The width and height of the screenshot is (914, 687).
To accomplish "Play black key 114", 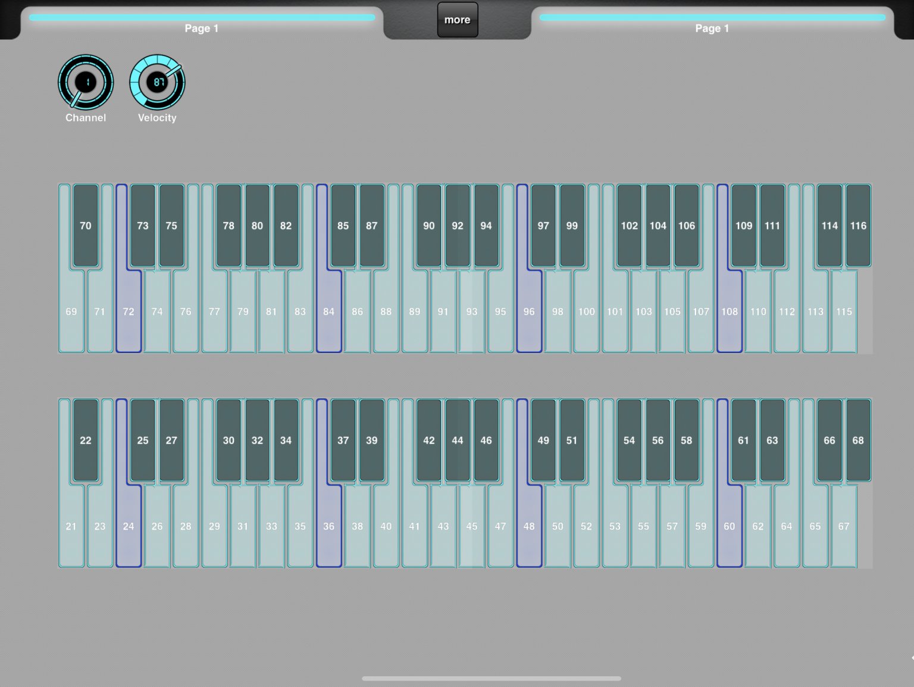I will [830, 225].
